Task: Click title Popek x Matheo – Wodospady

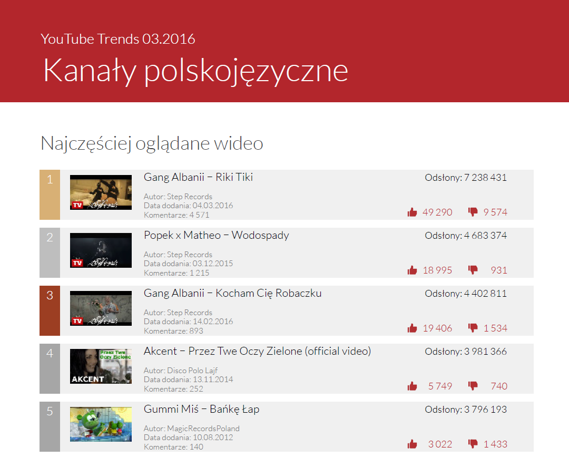Action: (216, 235)
